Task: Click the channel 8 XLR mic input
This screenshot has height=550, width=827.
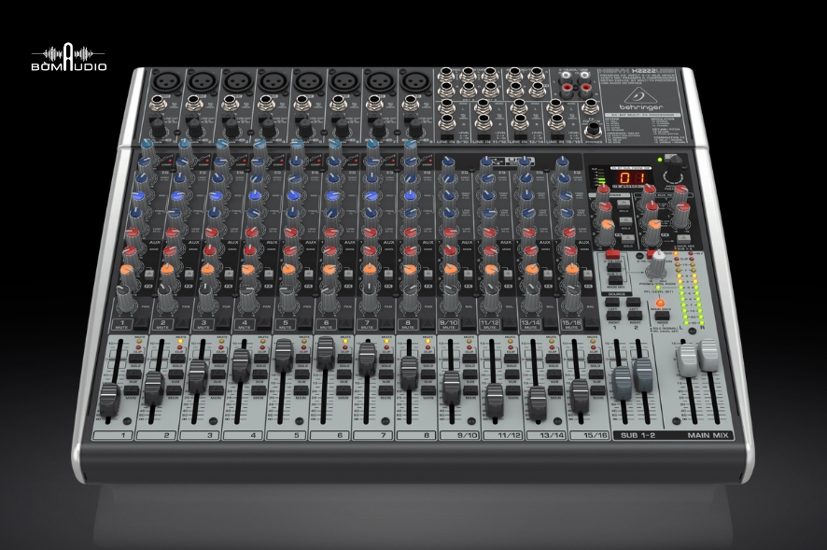Action: [x=414, y=82]
